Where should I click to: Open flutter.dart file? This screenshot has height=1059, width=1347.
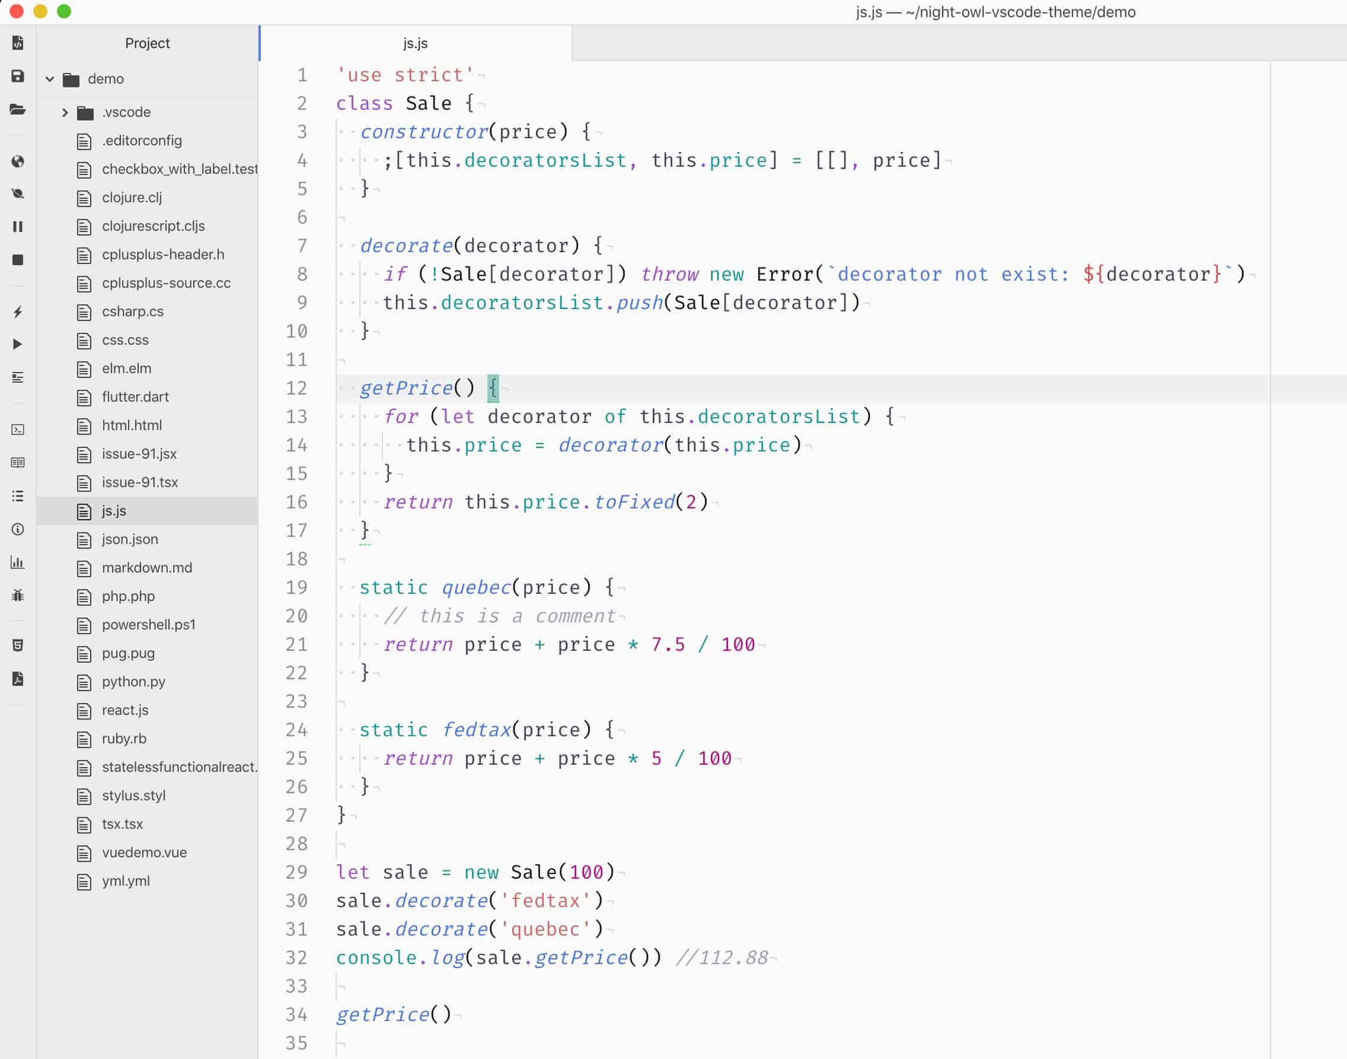[147, 397]
